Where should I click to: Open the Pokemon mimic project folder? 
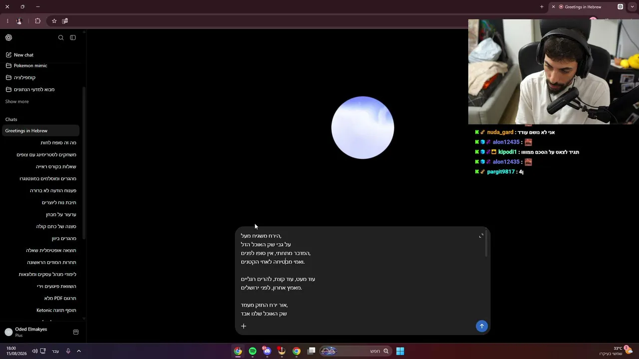tap(40, 65)
